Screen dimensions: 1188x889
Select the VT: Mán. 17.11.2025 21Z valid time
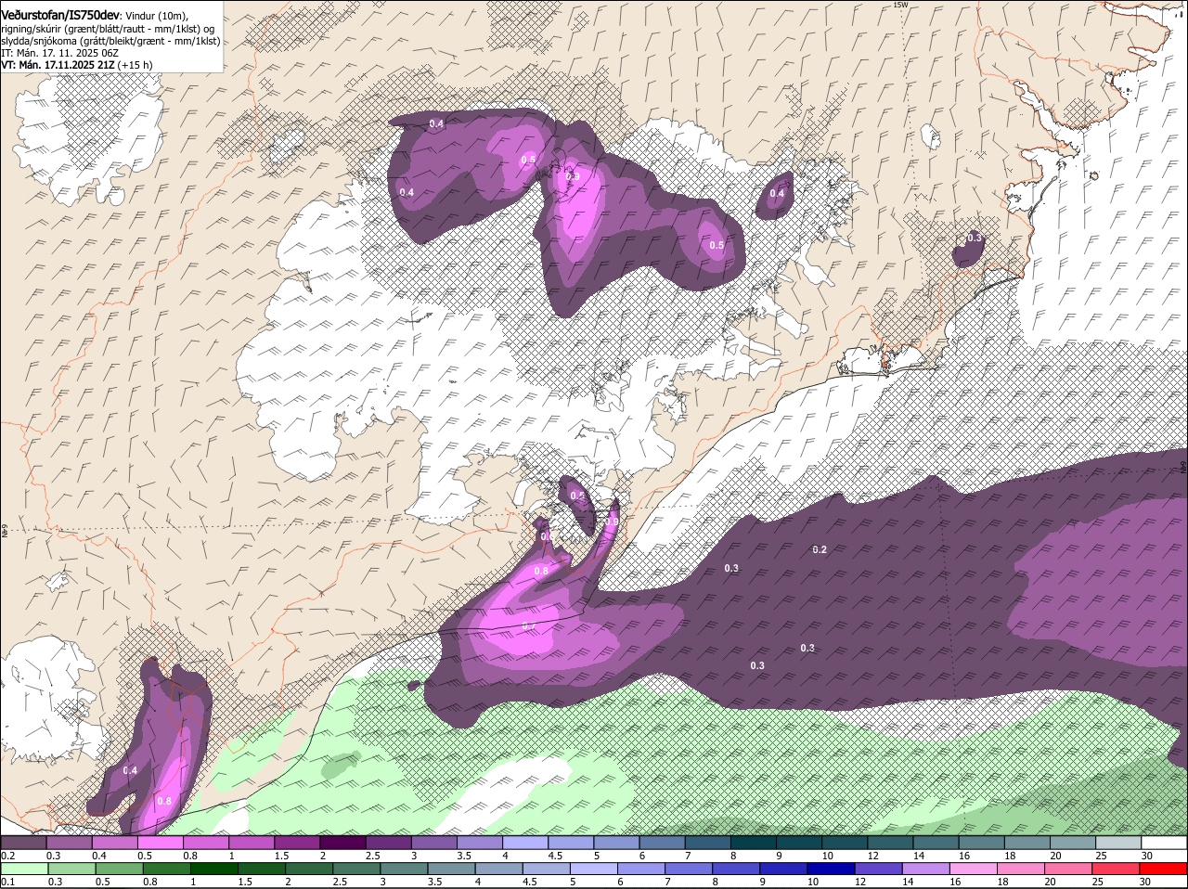pos(58,65)
